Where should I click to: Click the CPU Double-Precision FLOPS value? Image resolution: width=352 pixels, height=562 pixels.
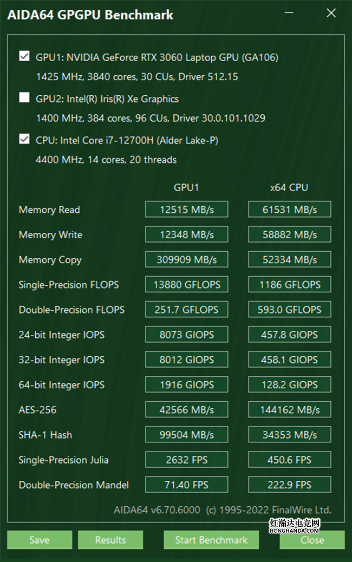click(290, 310)
